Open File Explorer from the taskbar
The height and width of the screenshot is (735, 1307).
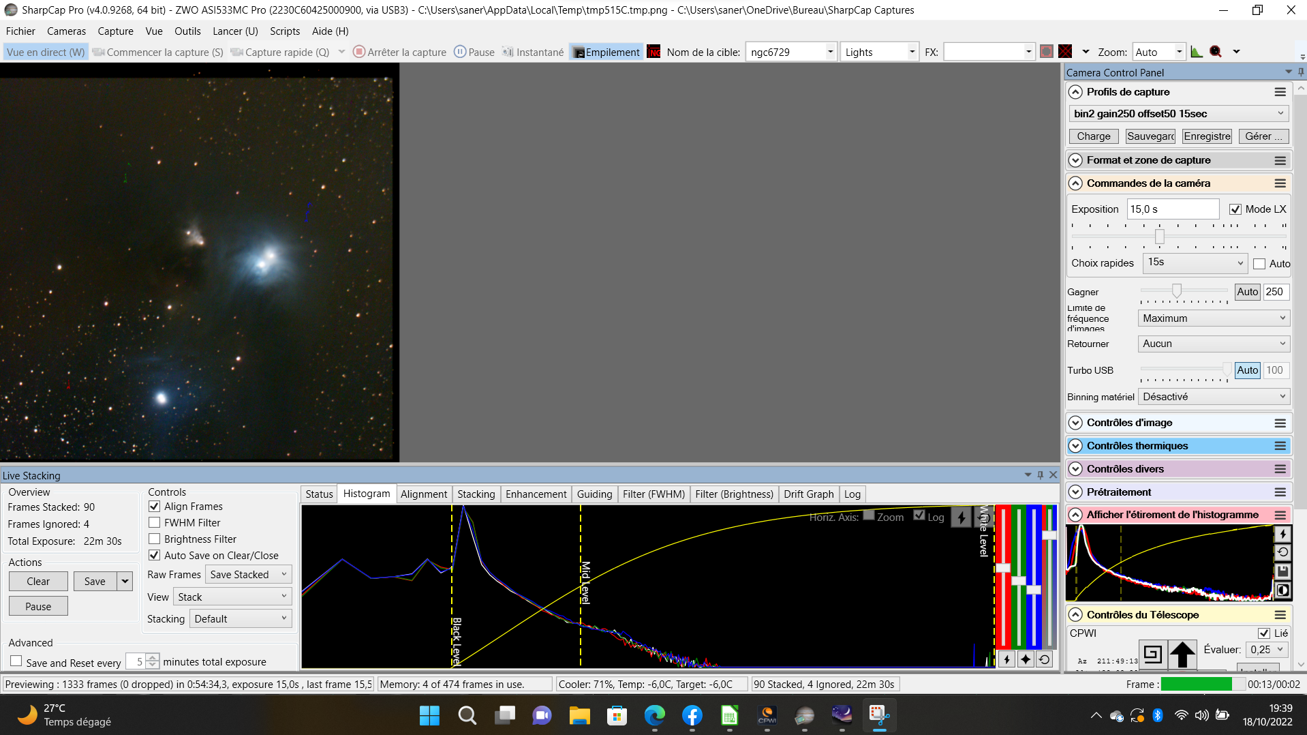pyautogui.click(x=579, y=715)
